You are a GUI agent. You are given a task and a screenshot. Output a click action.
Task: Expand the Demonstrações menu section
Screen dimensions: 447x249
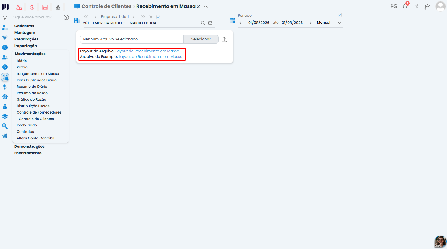(29, 147)
